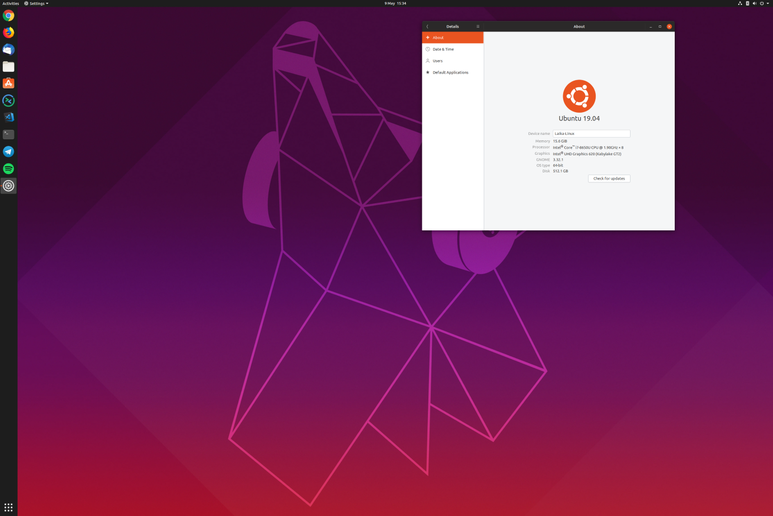Open Spotify from the dock
This screenshot has height=516, width=773.
tap(8, 169)
